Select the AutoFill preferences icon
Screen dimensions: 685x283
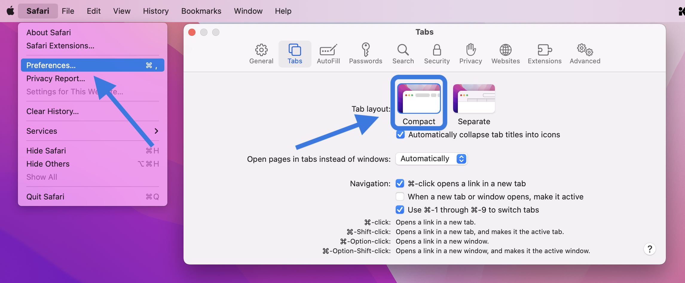coord(328,54)
